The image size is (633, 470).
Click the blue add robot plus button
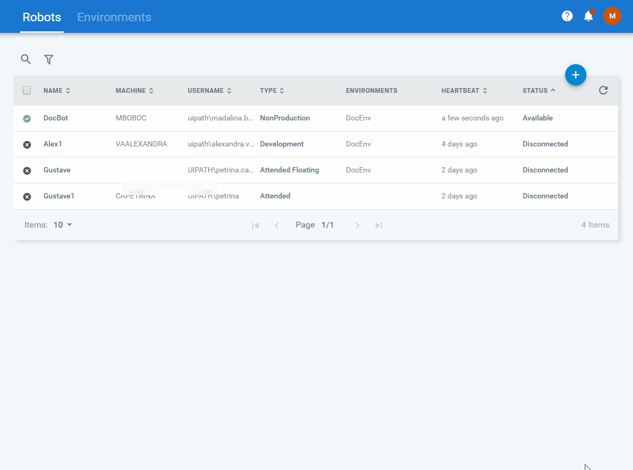pos(576,75)
